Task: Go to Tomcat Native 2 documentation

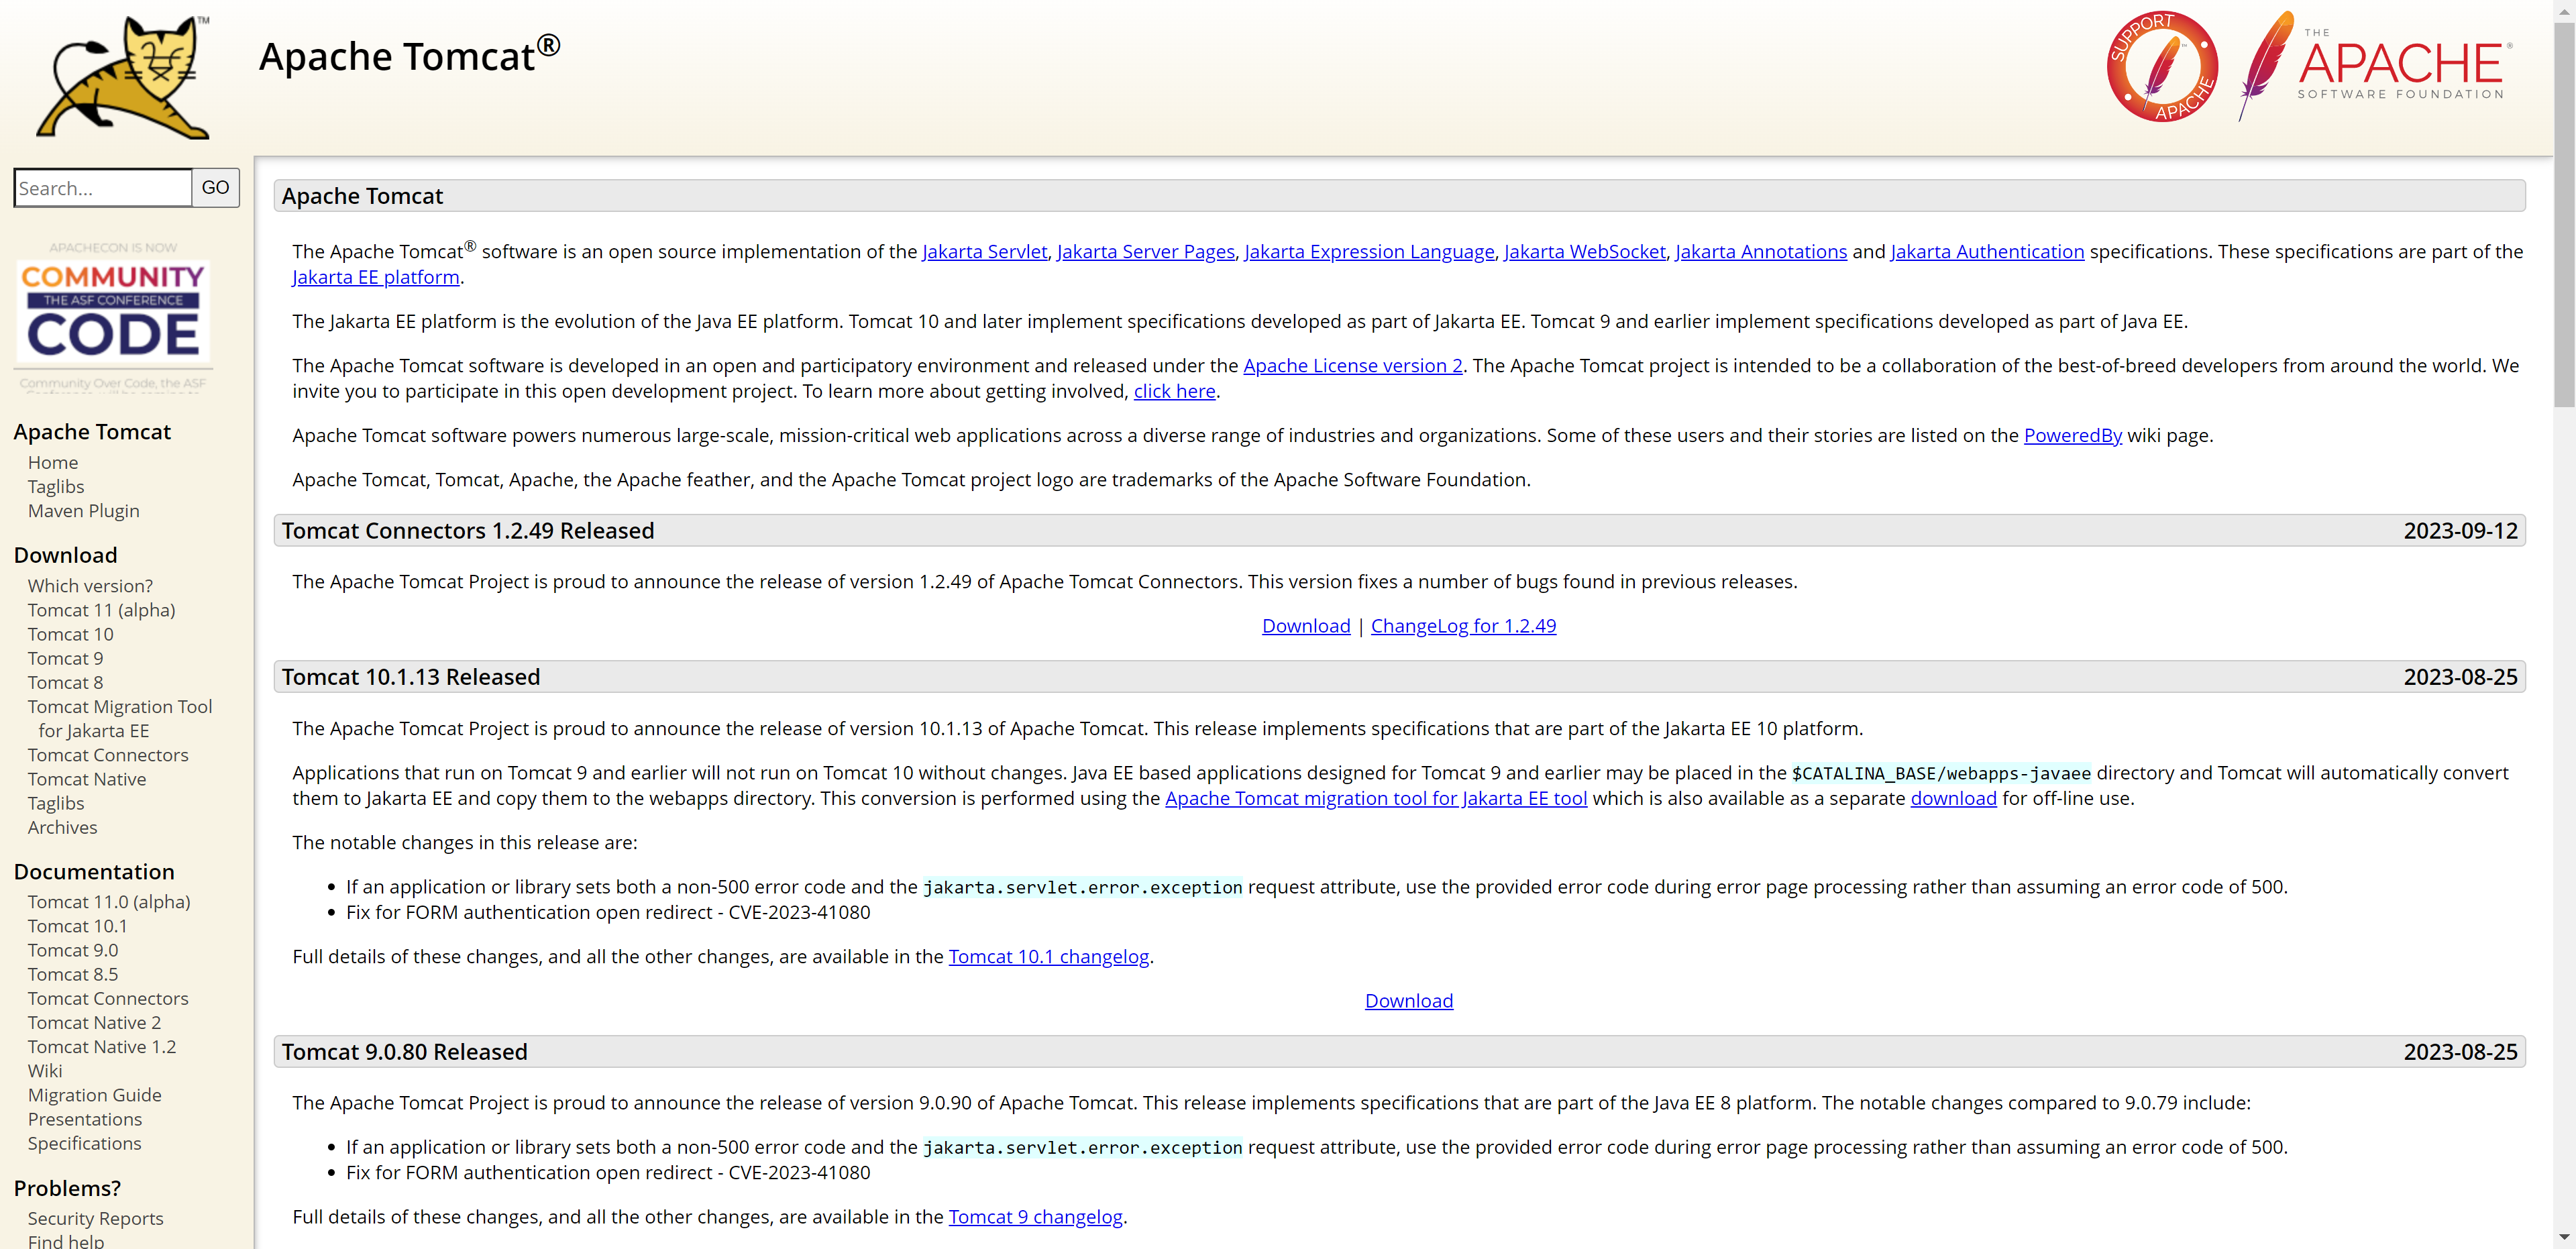Action: (94, 1022)
